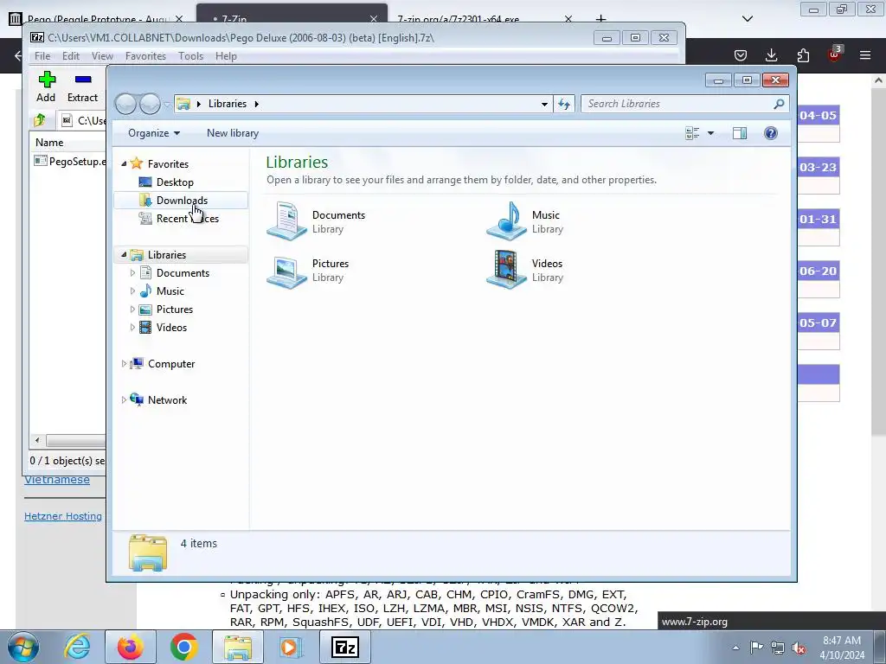Expand Music node in Libraries tree
The image size is (886, 664).
click(x=132, y=291)
